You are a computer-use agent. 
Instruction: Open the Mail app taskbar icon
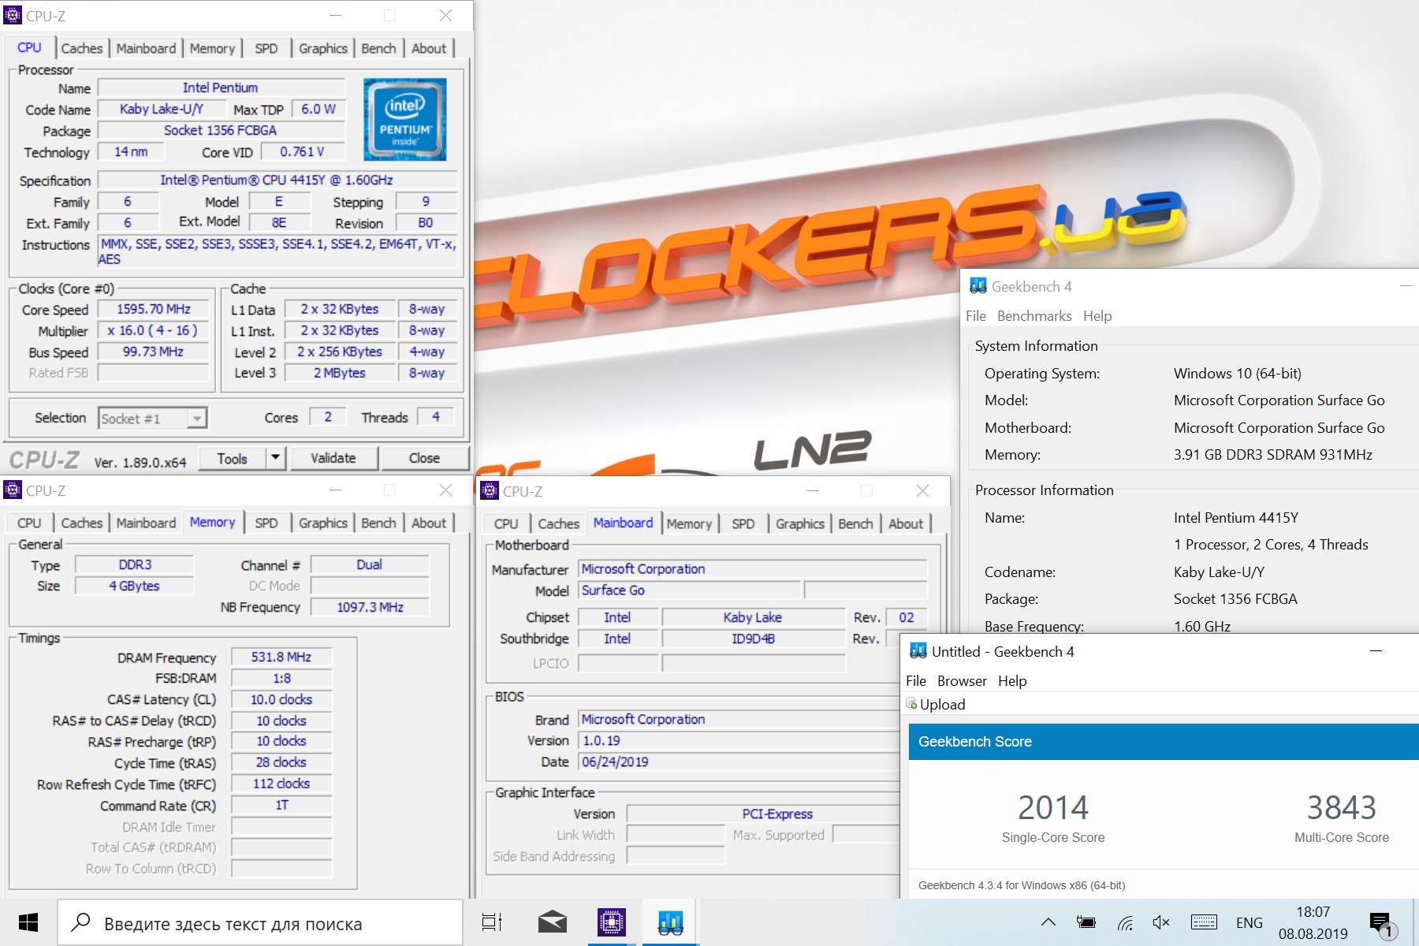tap(552, 922)
